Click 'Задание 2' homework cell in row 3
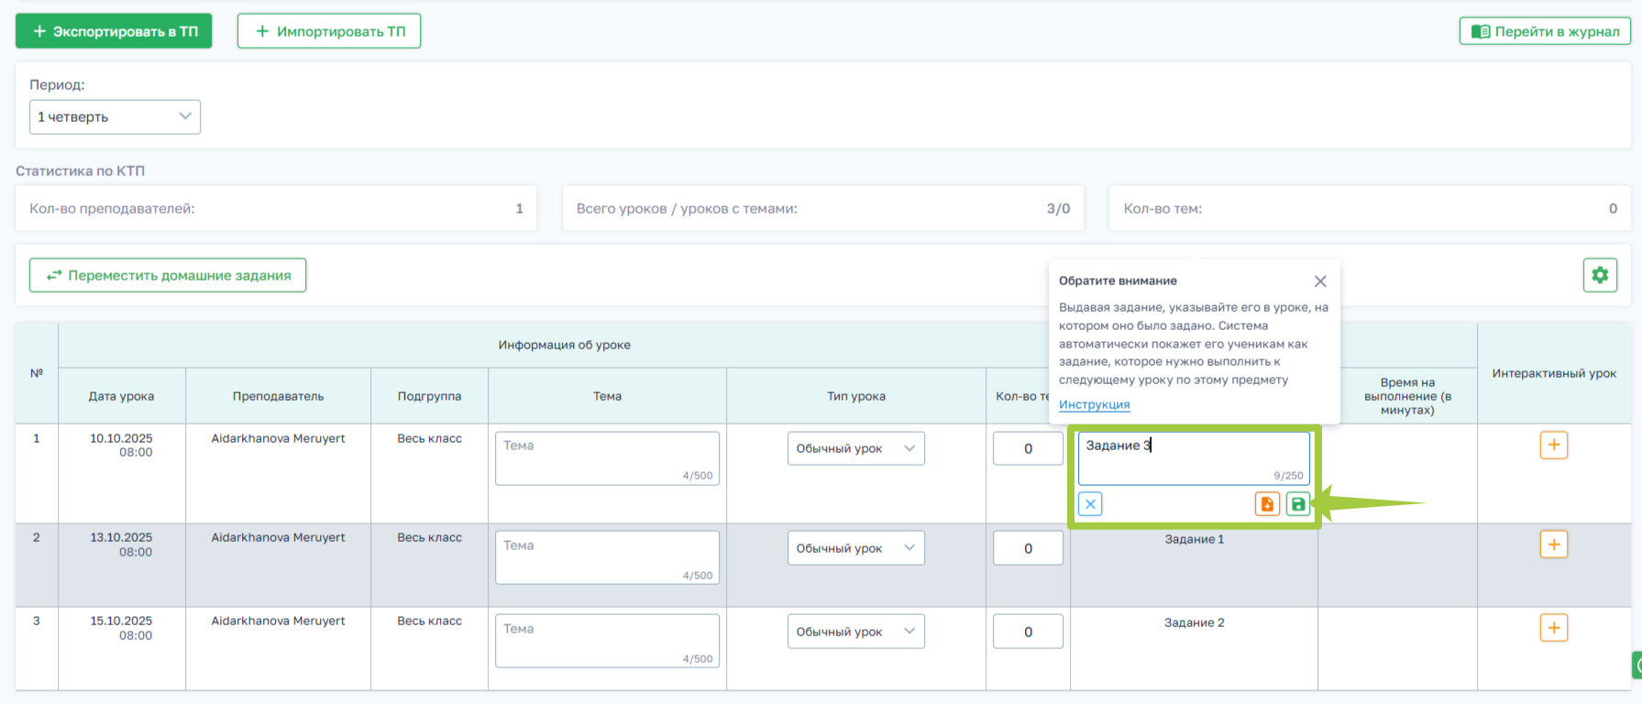Viewport: 1642px width, 704px height. (x=1194, y=622)
